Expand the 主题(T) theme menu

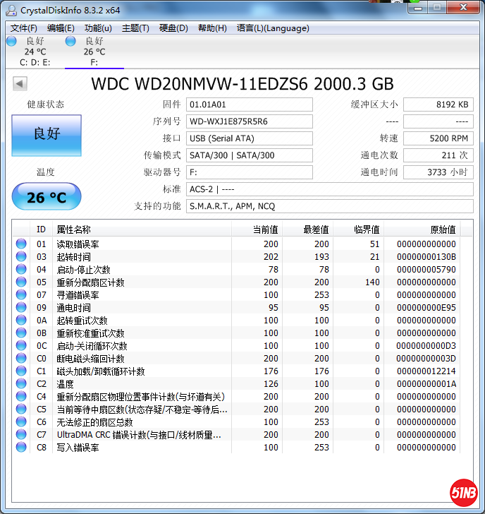(135, 28)
